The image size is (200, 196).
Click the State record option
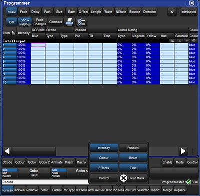pyautogui.click(x=44, y=190)
